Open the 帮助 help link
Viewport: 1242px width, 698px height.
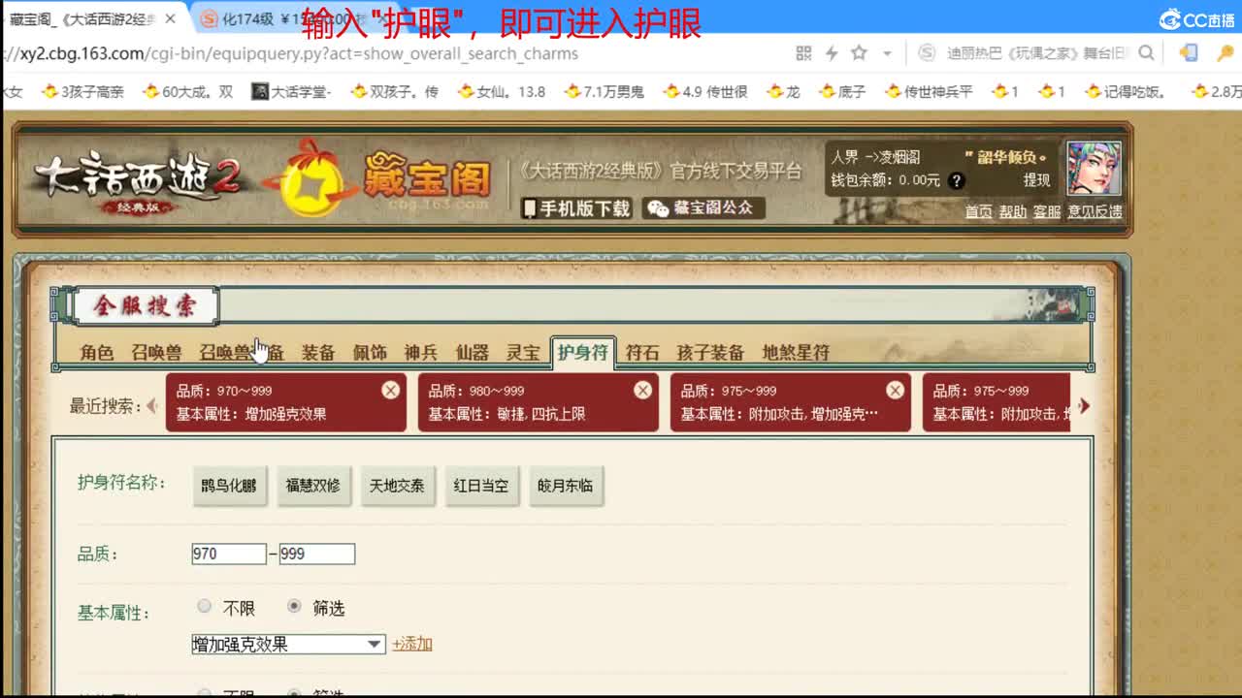click(1013, 211)
